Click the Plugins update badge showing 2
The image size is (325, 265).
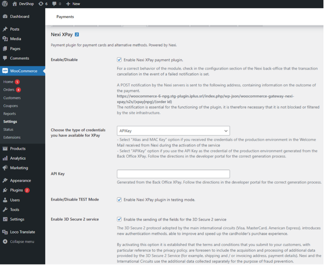tap(27, 190)
